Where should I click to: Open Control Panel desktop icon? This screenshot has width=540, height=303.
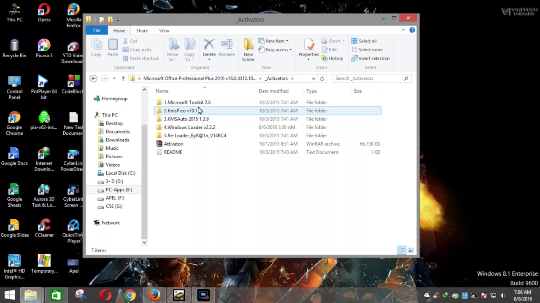(x=14, y=88)
